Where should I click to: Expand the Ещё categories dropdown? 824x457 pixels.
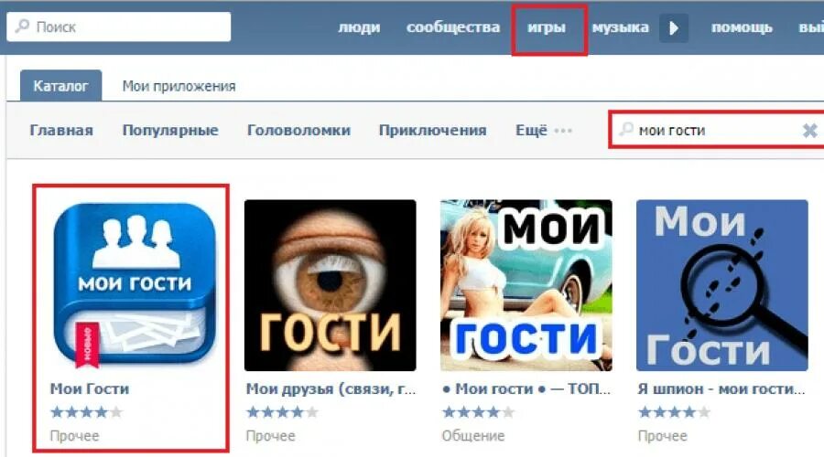coord(543,130)
